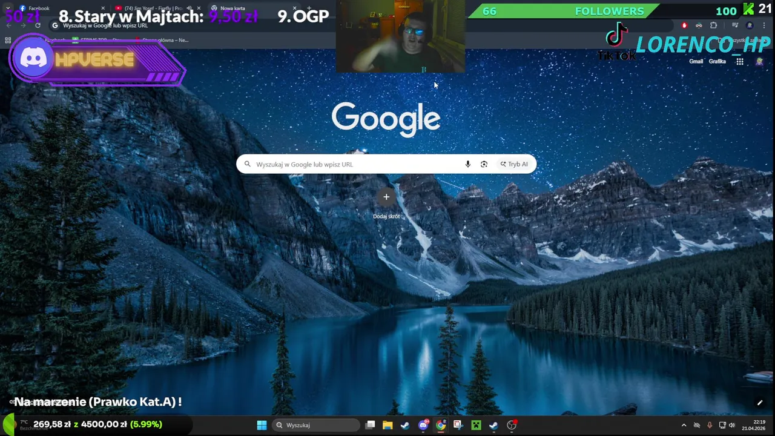Open the Chrome extensions puzzle icon
Image resolution: width=775 pixels, height=436 pixels.
point(713,25)
